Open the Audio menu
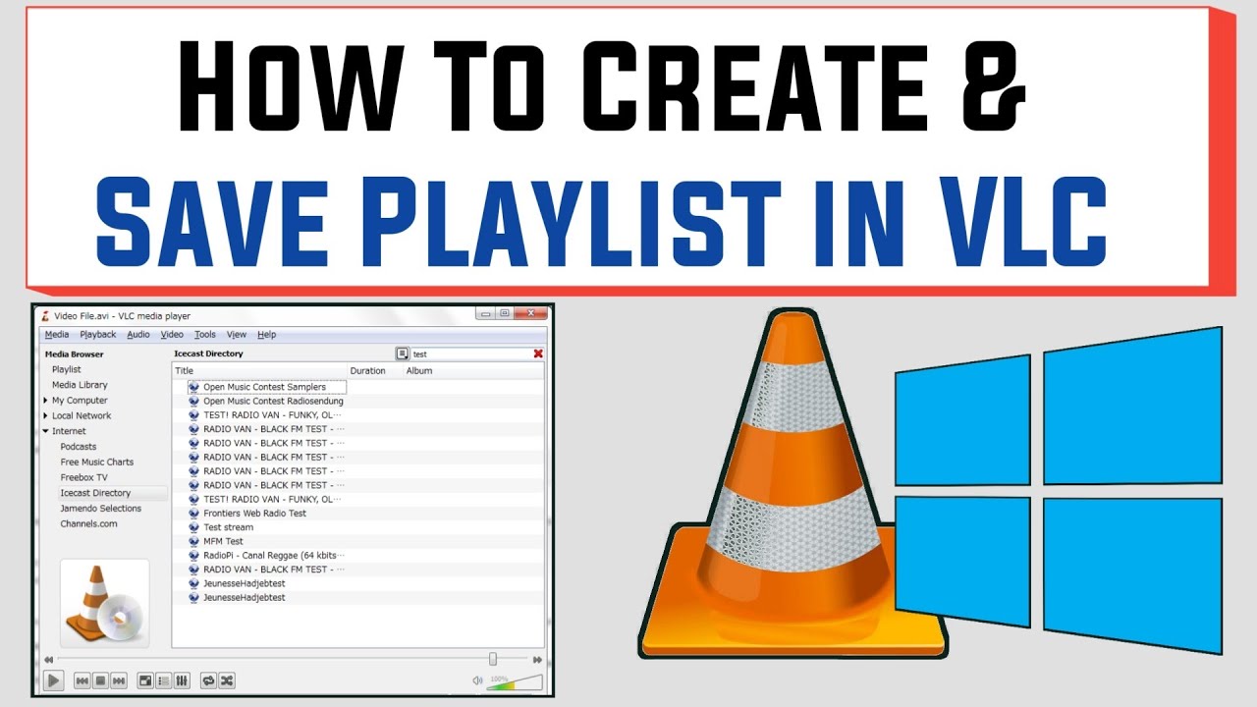Screen dimensions: 1257x707 [x=138, y=335]
